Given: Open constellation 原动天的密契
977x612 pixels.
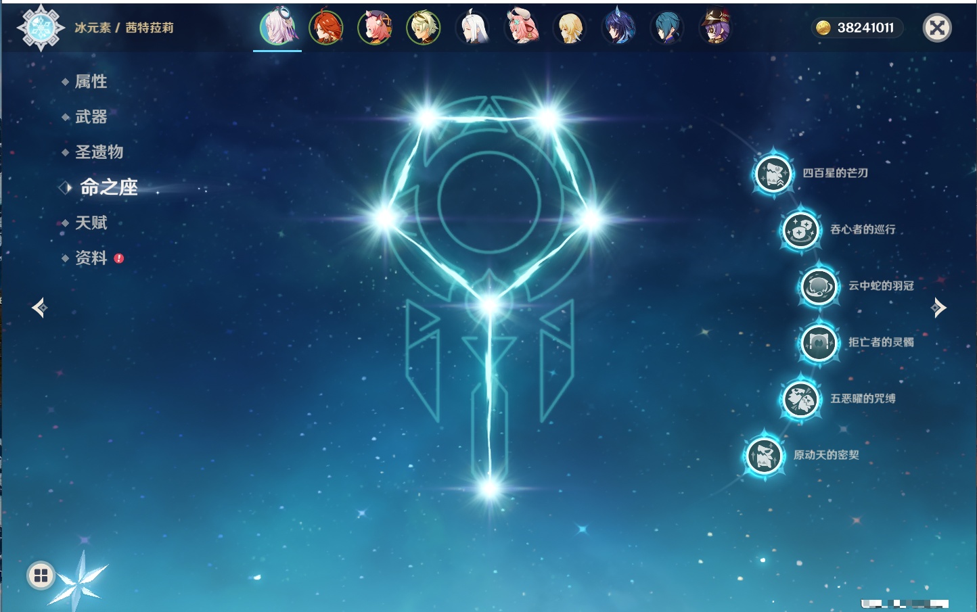Looking at the screenshot, I should point(765,456).
